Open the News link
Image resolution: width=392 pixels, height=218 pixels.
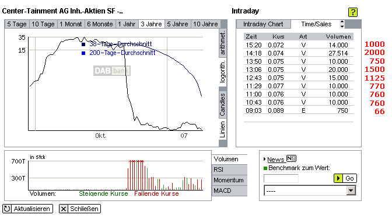pos(276,160)
